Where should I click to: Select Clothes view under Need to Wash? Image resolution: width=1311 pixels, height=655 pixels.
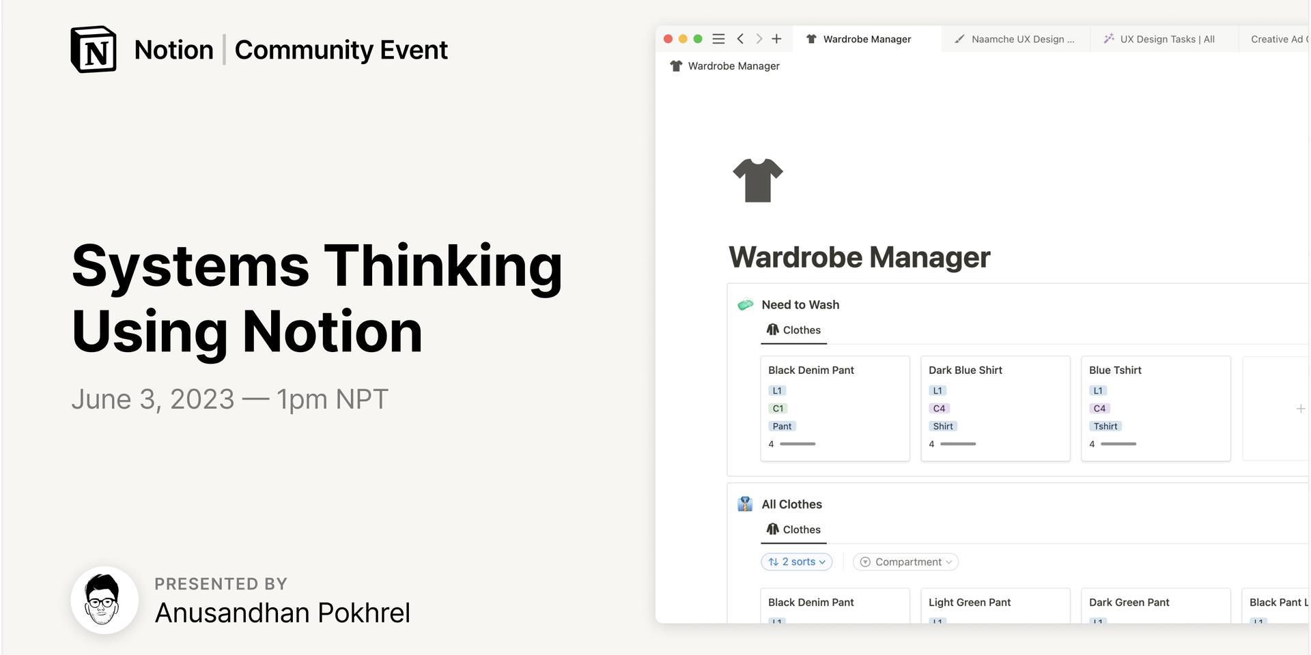(793, 330)
